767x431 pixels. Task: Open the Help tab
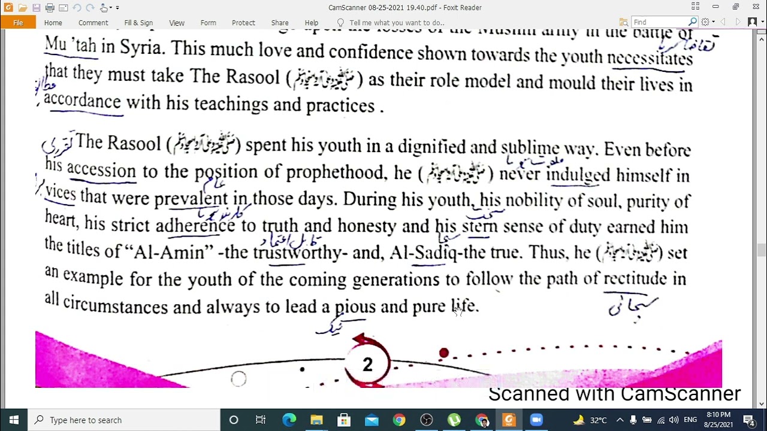(312, 23)
